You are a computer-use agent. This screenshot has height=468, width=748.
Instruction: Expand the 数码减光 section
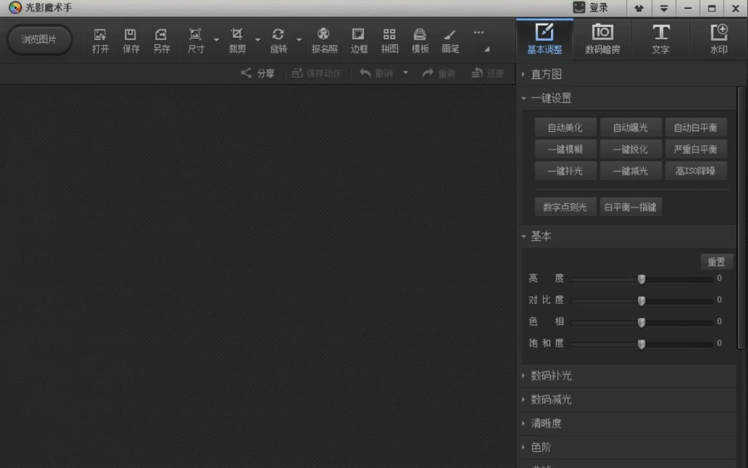tap(523, 399)
